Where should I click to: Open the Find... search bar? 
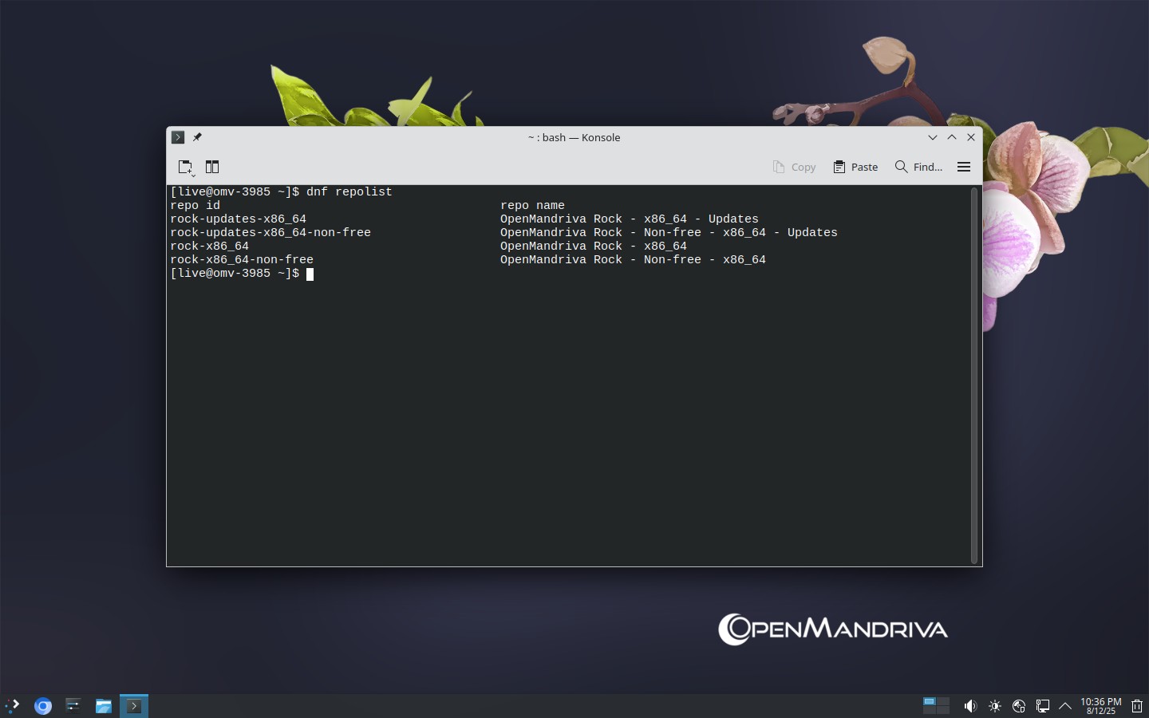click(918, 167)
